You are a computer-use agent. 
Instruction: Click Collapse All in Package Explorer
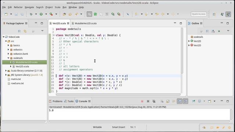tap(19, 31)
